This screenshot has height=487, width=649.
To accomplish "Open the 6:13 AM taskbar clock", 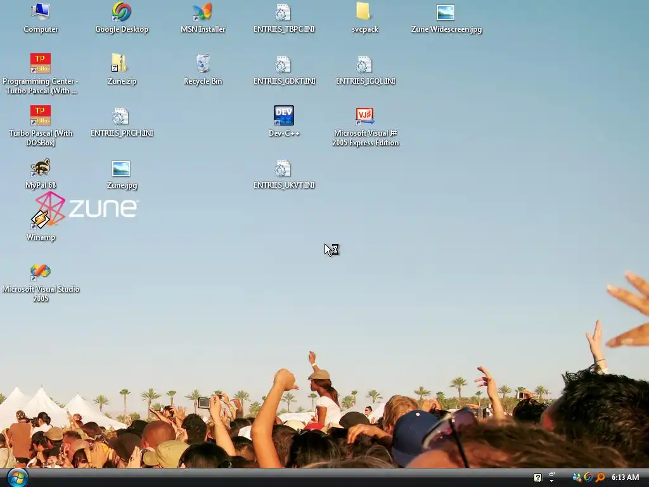I will coord(625,477).
